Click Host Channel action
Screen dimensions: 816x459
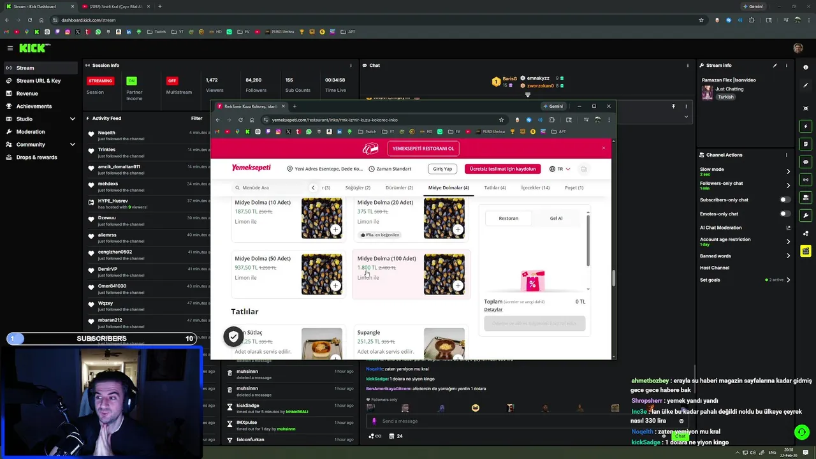(714, 268)
